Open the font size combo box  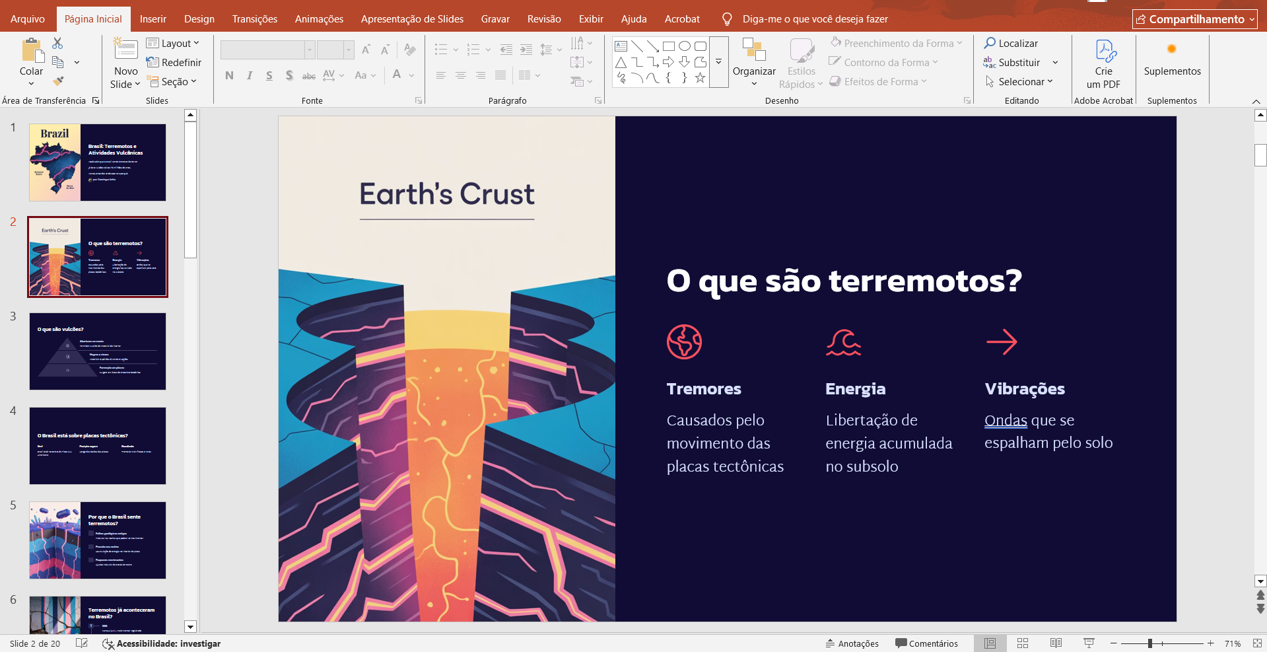(335, 50)
